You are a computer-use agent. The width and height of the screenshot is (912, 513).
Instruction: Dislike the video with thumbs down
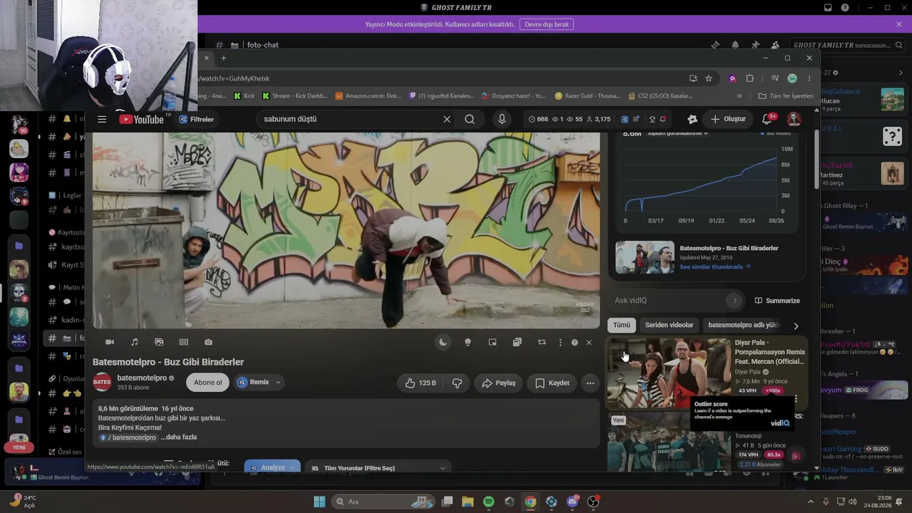pyautogui.click(x=457, y=383)
